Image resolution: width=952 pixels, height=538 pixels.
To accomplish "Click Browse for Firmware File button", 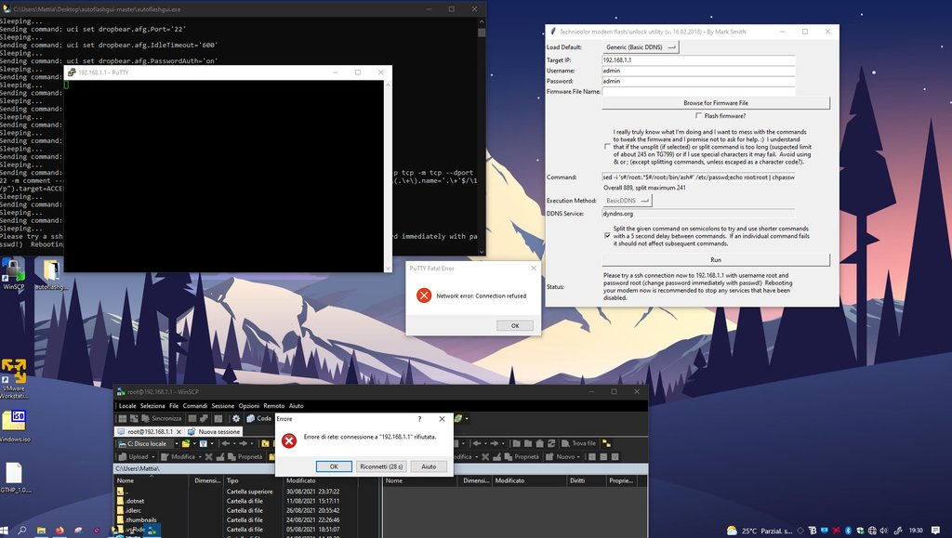I will click(716, 102).
